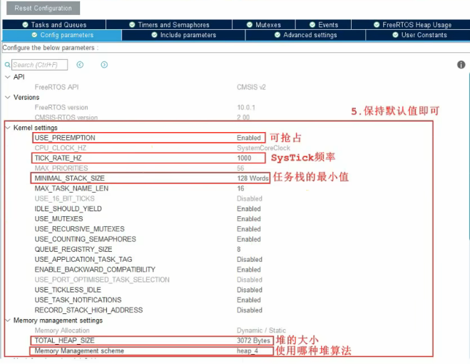Change USE_MUTEXES Enabled value

[x=249, y=219]
